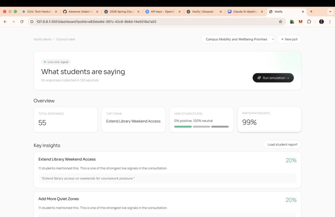The height and width of the screenshot is (217, 335).
Task: Select the Top Theme card
Action: pyautogui.click(x=133, y=120)
